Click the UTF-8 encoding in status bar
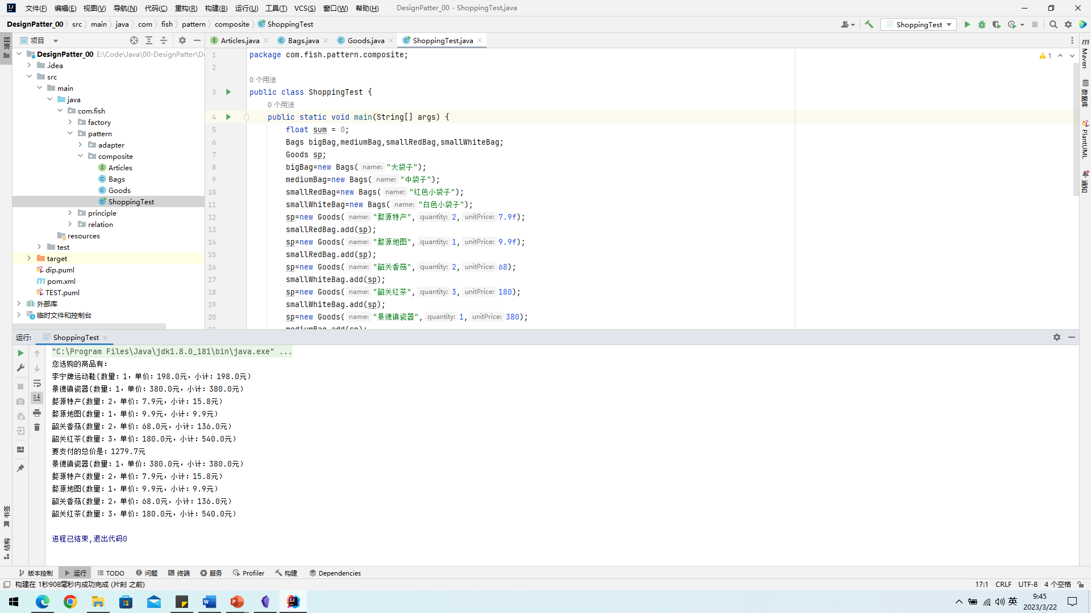This screenshot has width=1091, height=613. click(1027, 584)
